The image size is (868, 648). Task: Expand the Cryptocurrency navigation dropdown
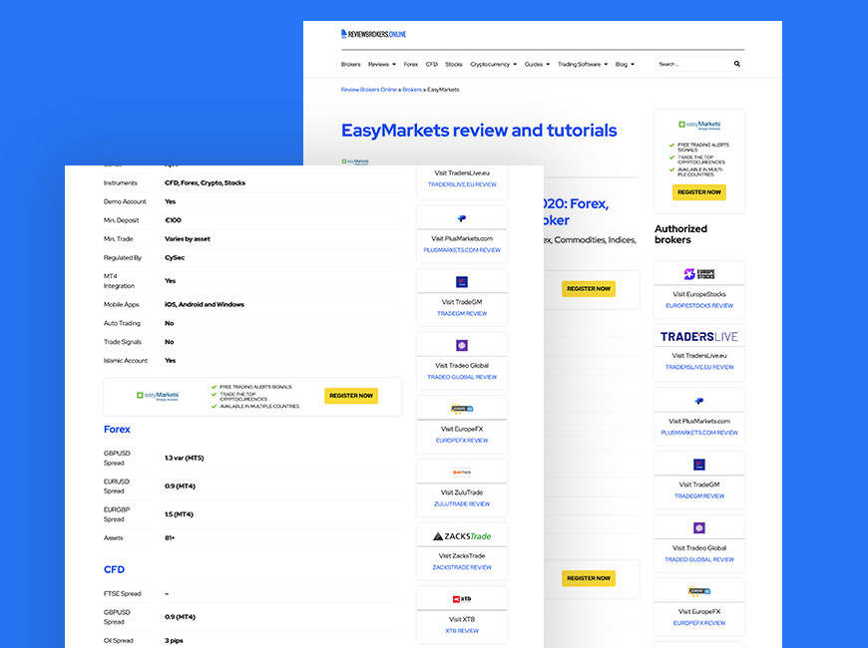click(493, 64)
